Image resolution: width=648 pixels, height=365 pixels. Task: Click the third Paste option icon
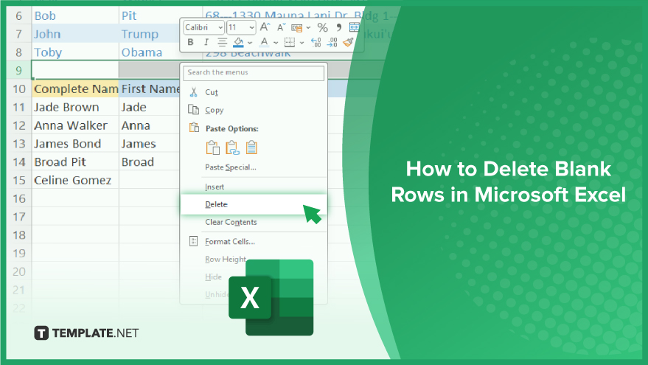251,147
